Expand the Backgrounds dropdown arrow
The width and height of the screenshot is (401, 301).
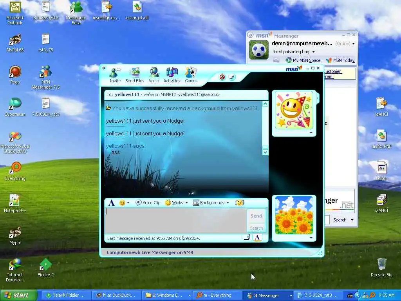coord(228,203)
